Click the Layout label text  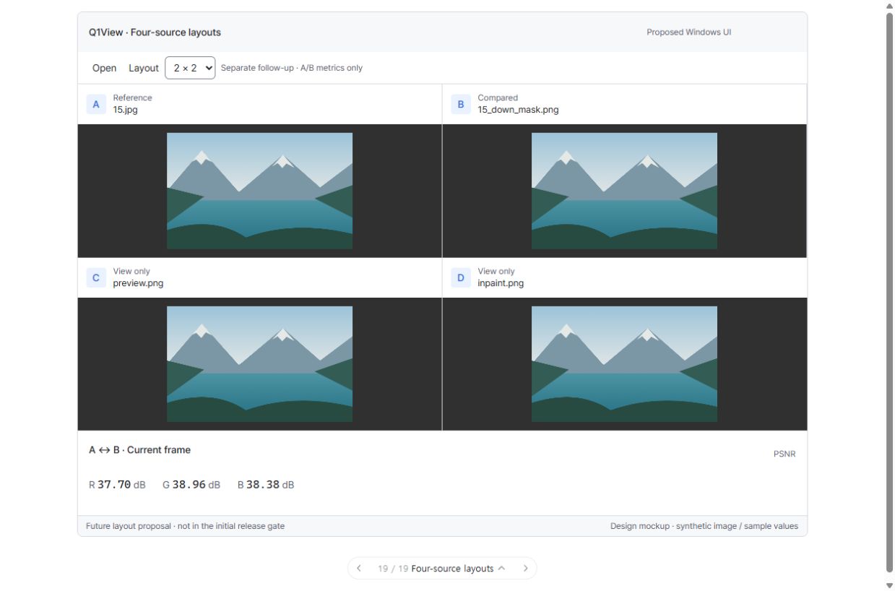click(x=144, y=68)
